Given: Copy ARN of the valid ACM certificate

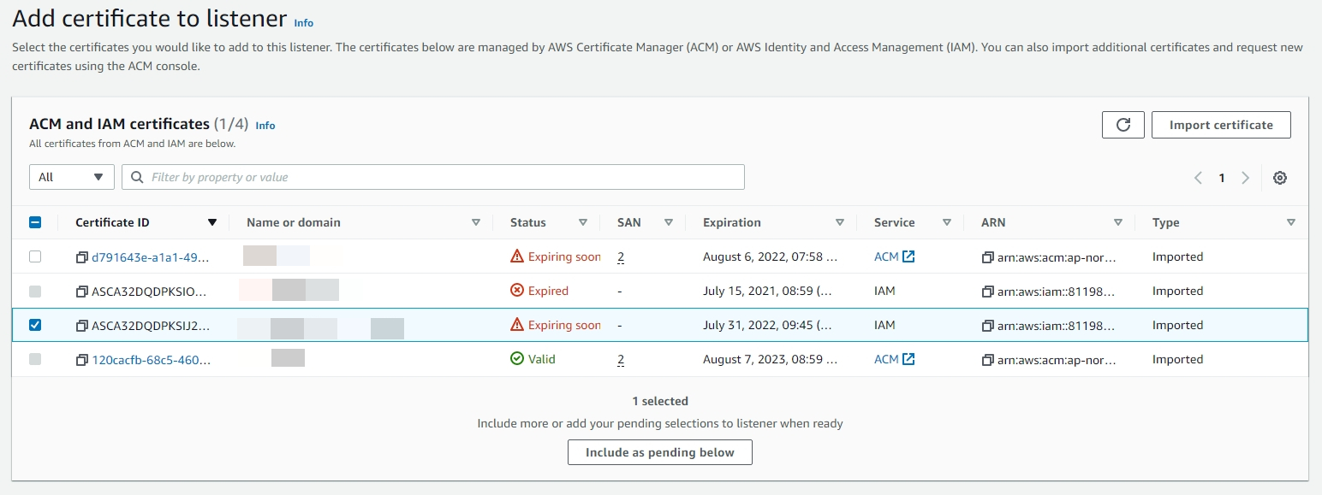Looking at the screenshot, I should (988, 360).
